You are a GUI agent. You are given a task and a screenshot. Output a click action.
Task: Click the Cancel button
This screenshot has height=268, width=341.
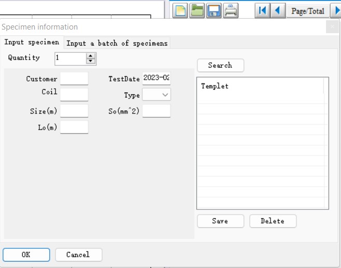[x=78, y=255]
